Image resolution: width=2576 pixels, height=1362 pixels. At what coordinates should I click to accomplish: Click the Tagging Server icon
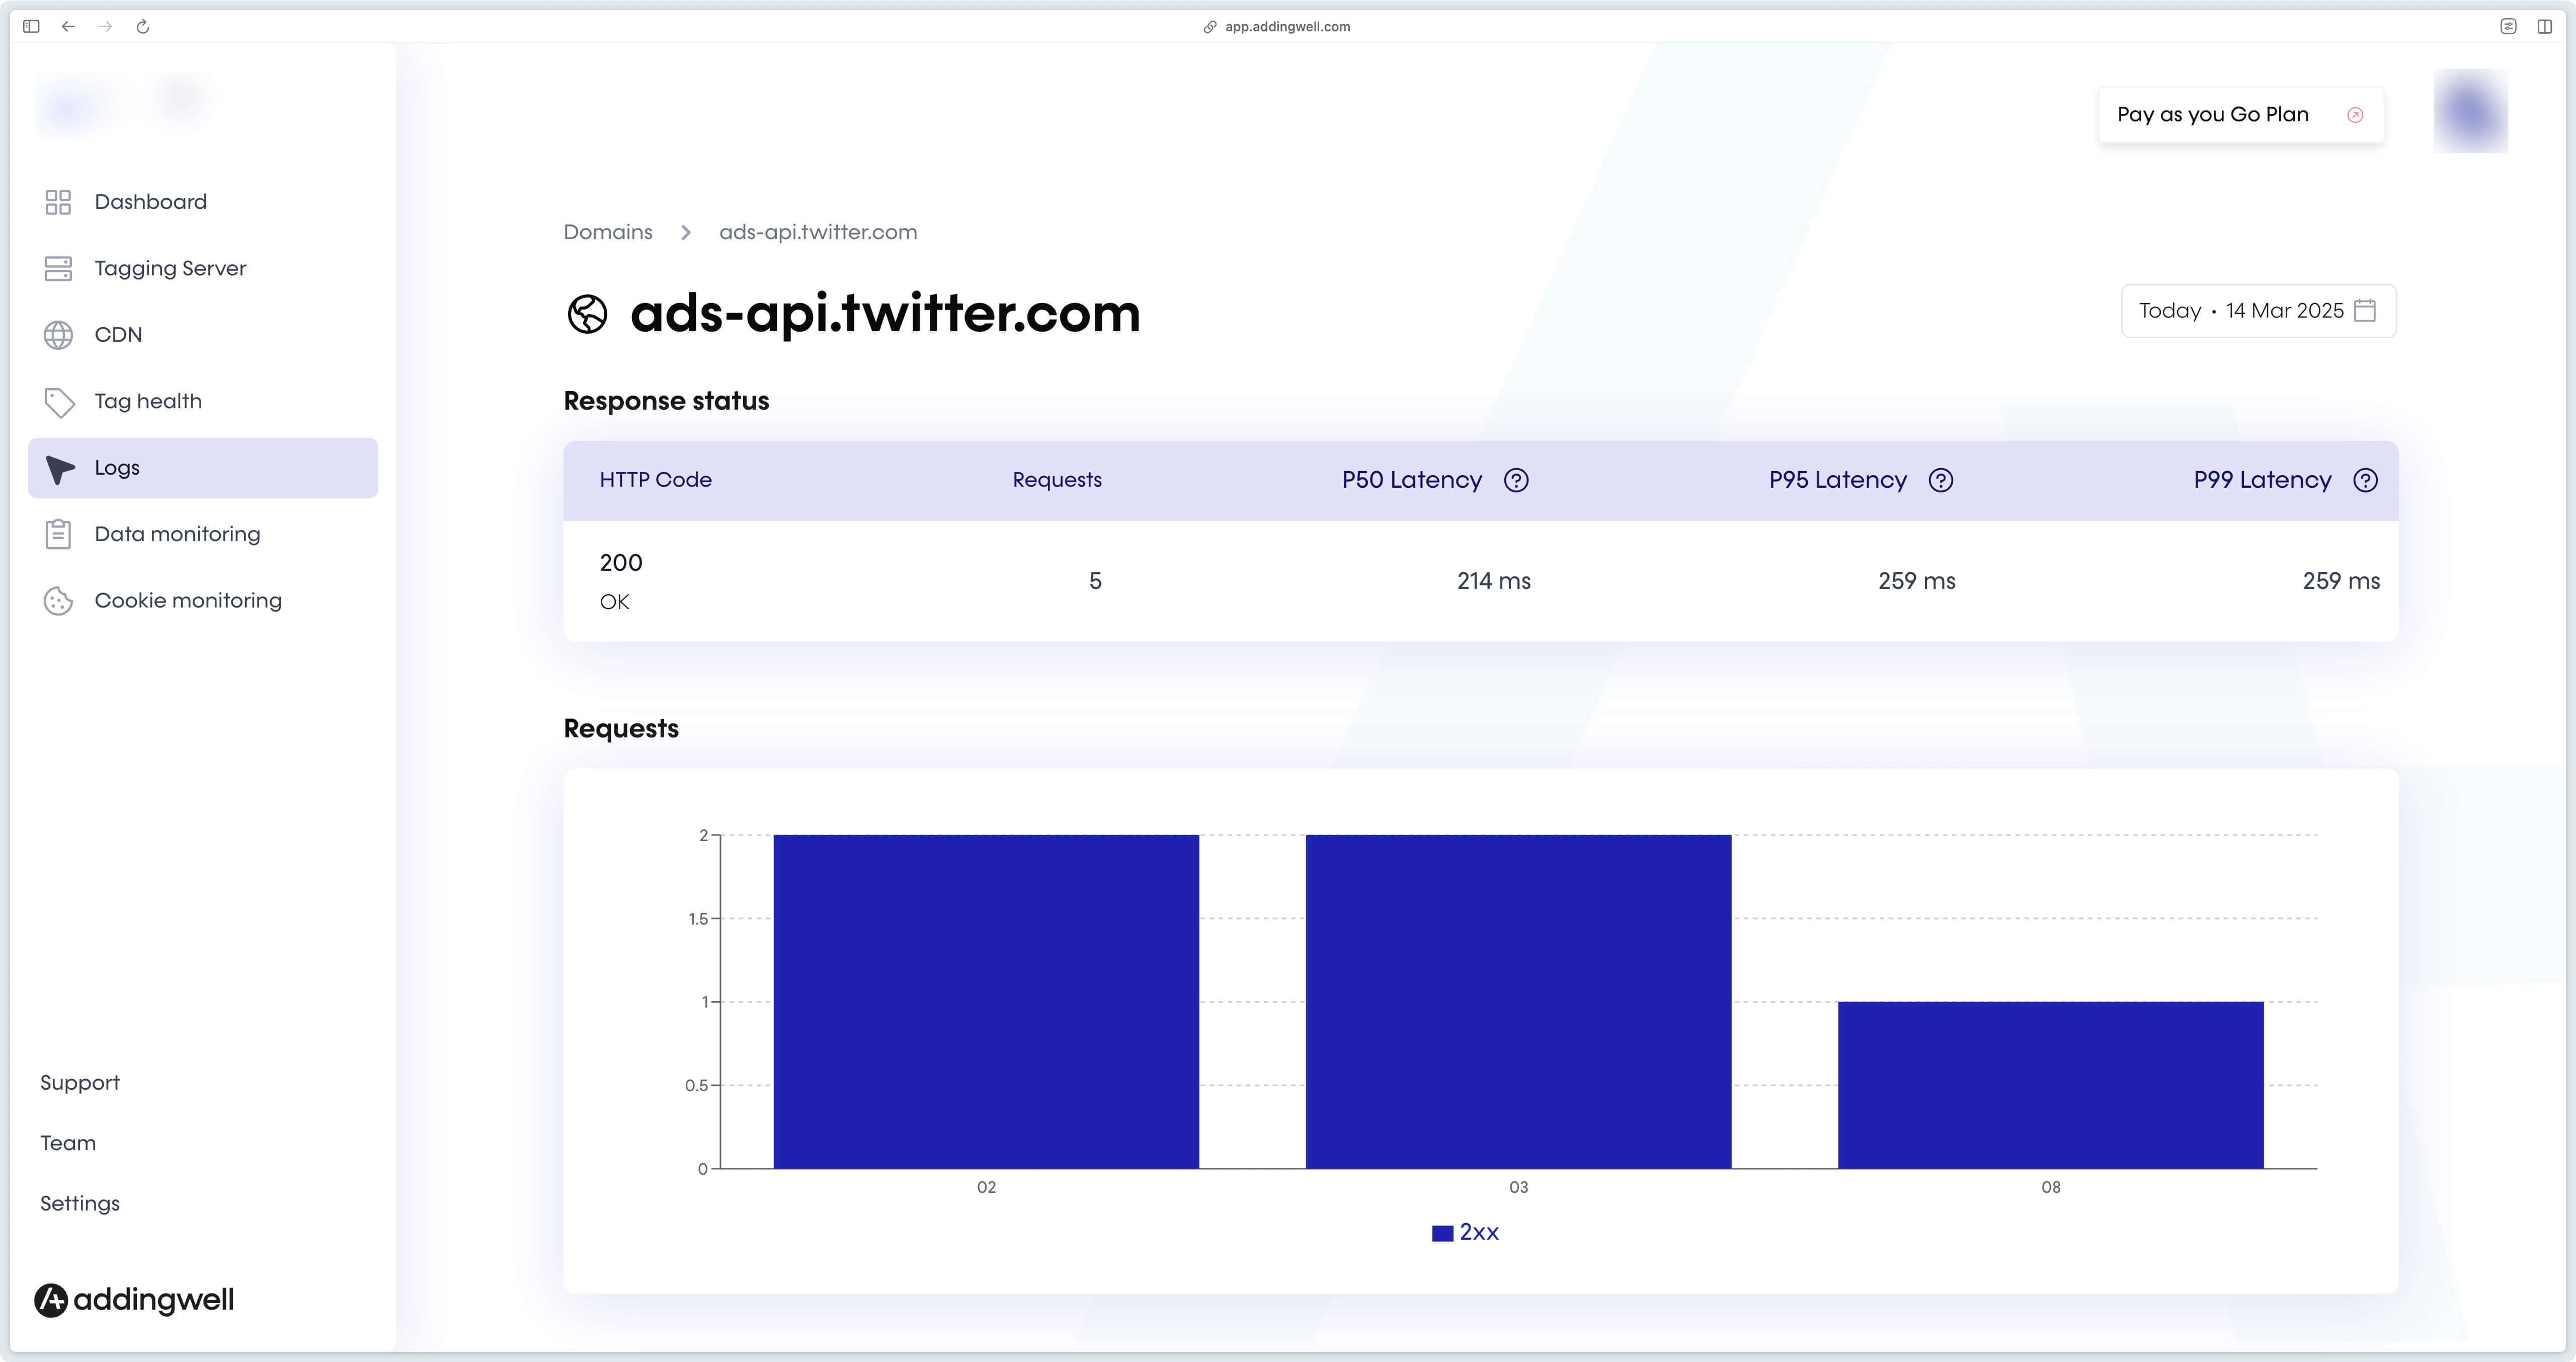[x=58, y=268]
